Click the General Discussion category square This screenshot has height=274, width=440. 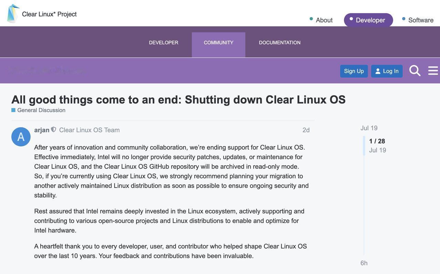tap(13, 110)
